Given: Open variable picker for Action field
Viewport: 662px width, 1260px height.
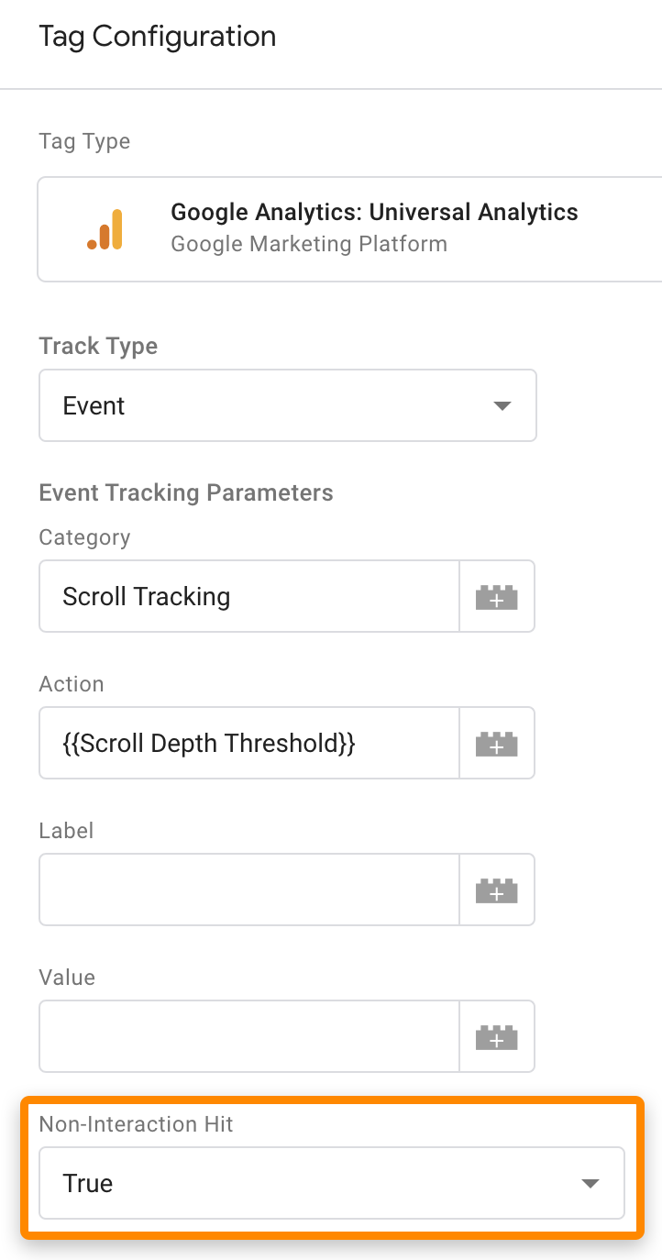Looking at the screenshot, I should 496,743.
